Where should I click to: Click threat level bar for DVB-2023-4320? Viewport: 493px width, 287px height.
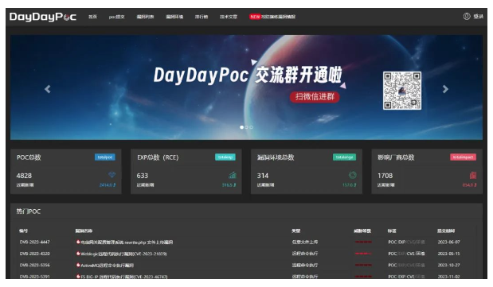pos(363,254)
